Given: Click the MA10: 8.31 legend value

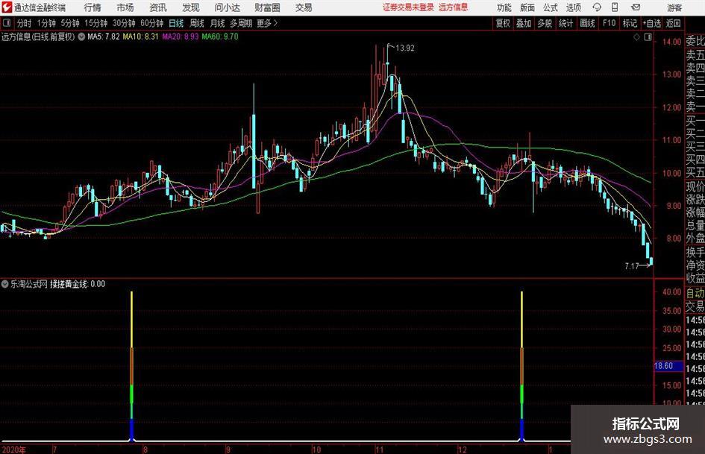Looking at the screenshot, I should coord(141,37).
